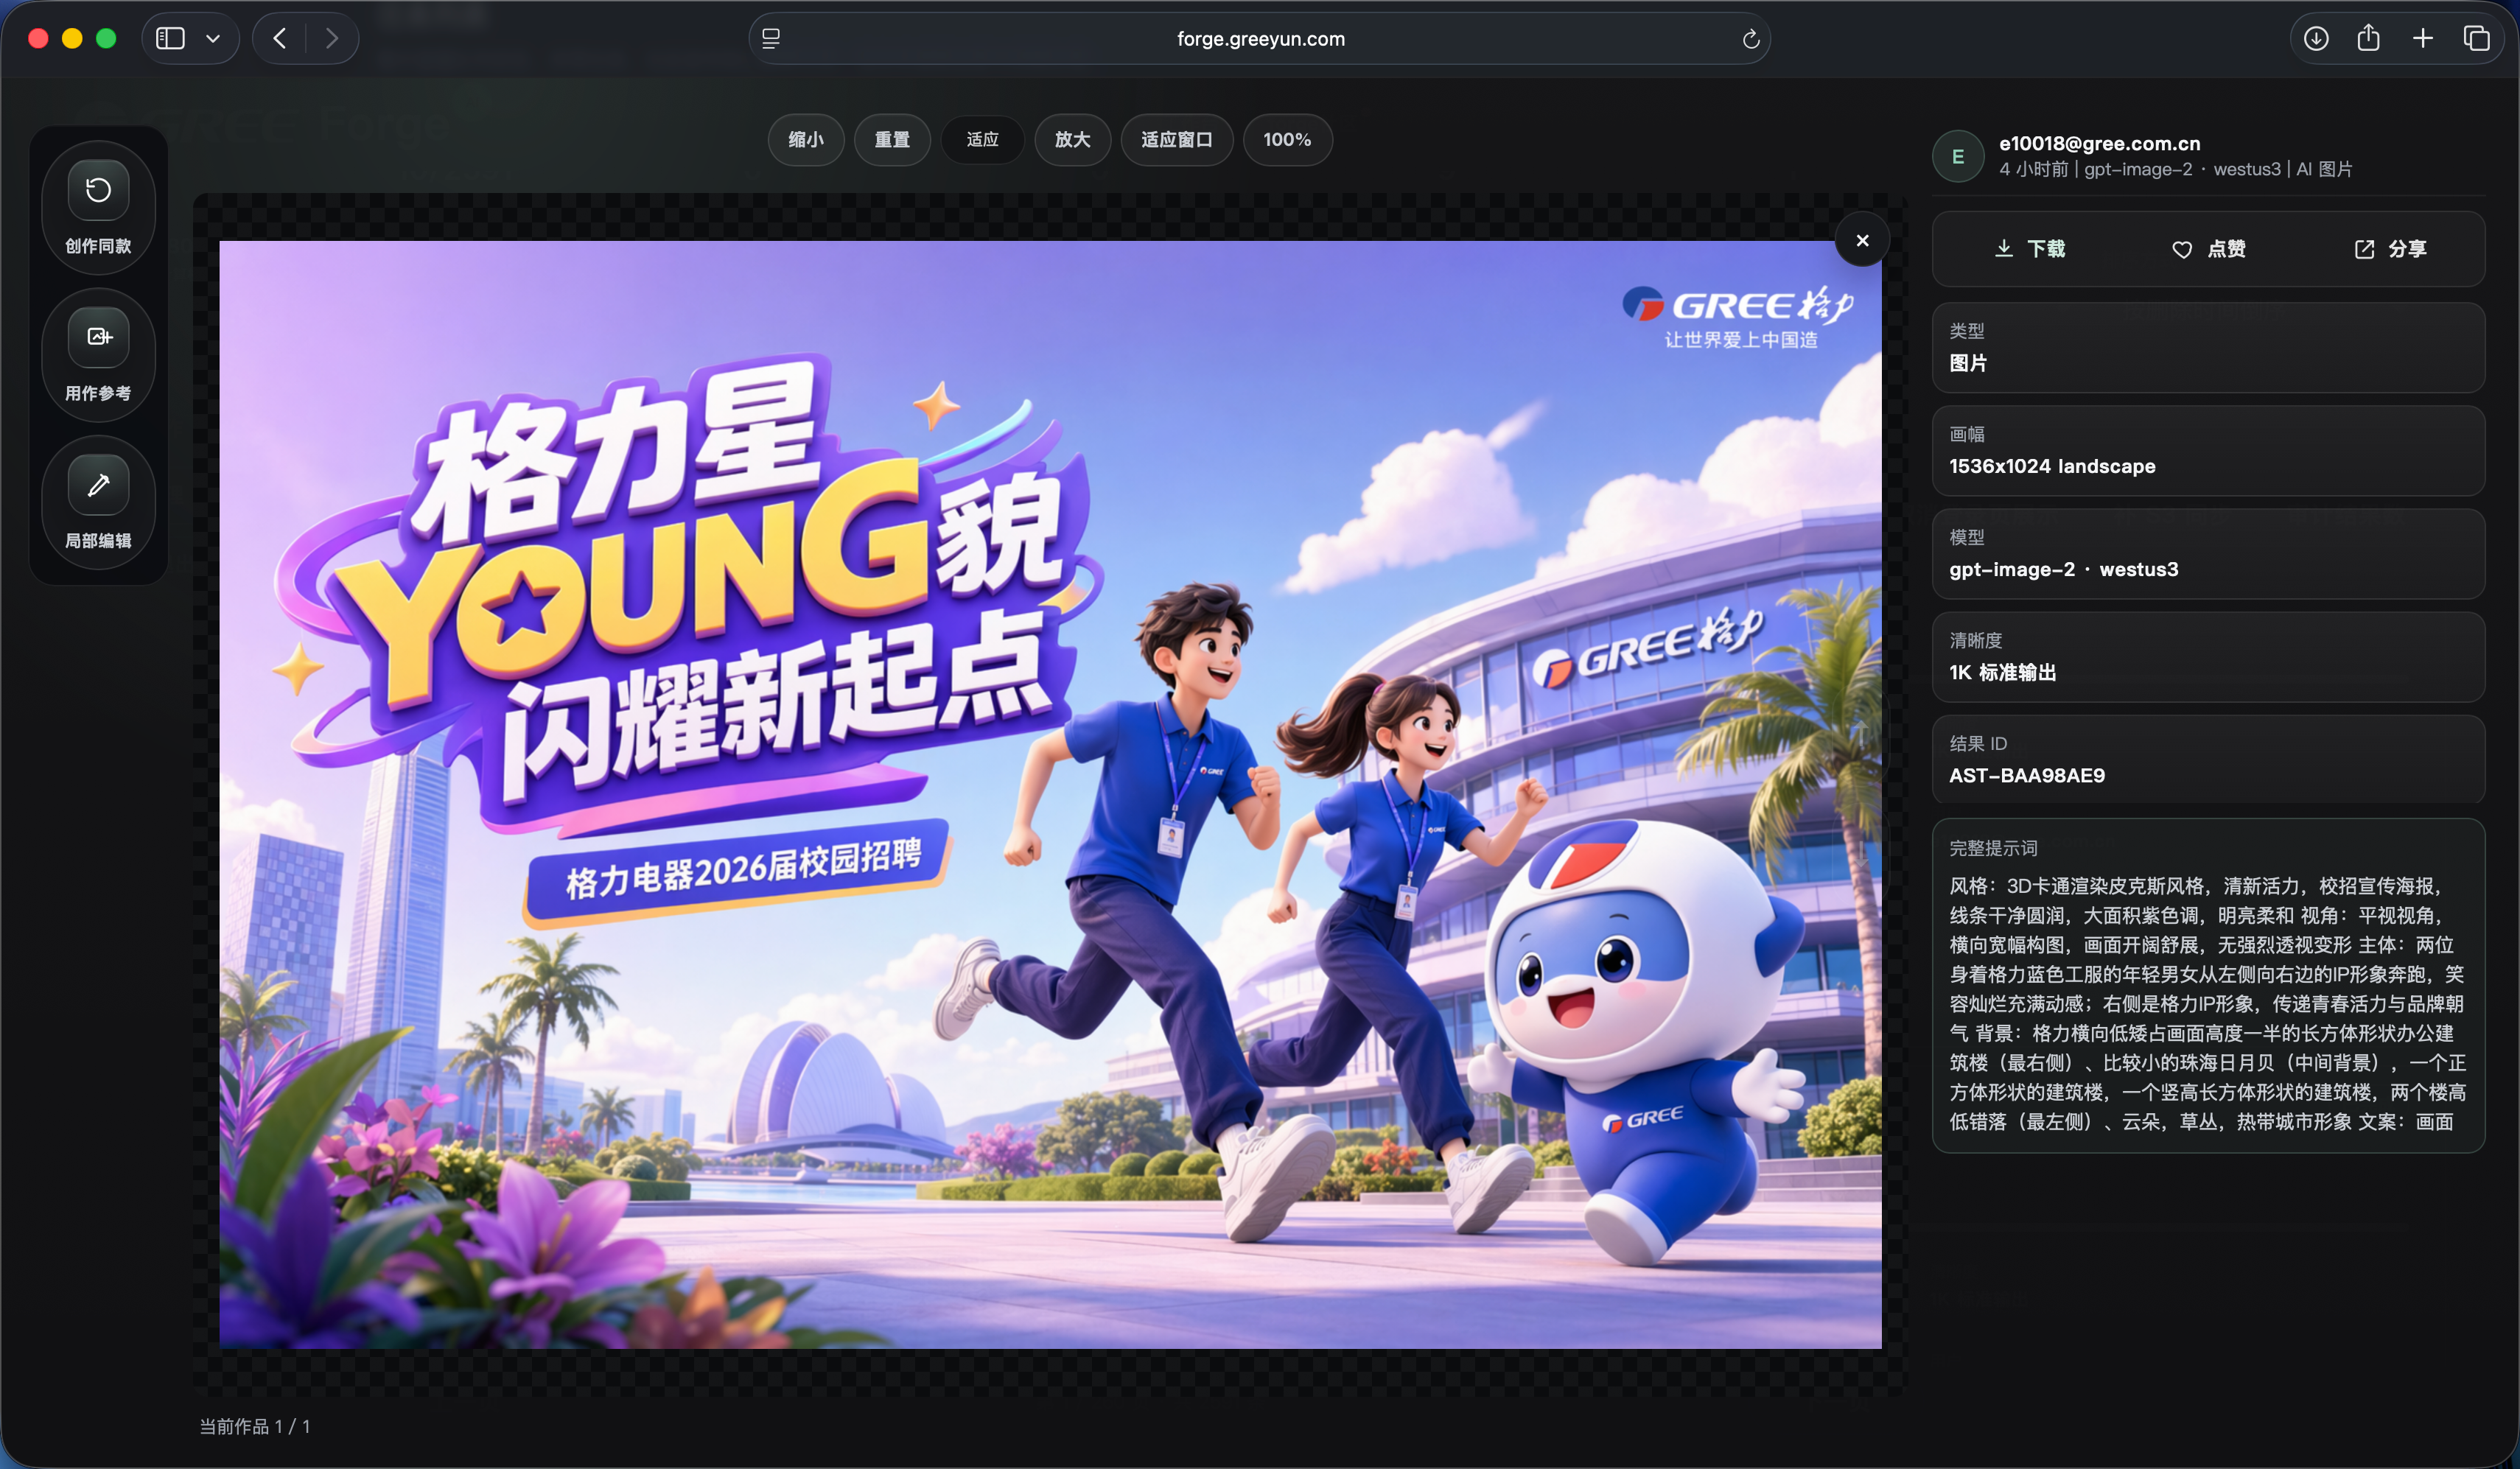The image size is (2520, 1469).
Task: Download the image via 下载 button
Action: coord(2030,249)
